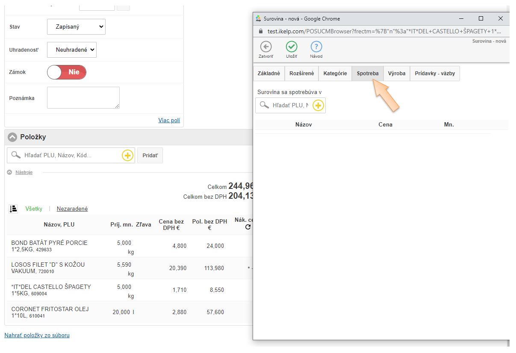The width and height of the screenshot is (516, 353).
Task: Click the refresh icon under Nák. cena header
Action: pyautogui.click(x=248, y=227)
